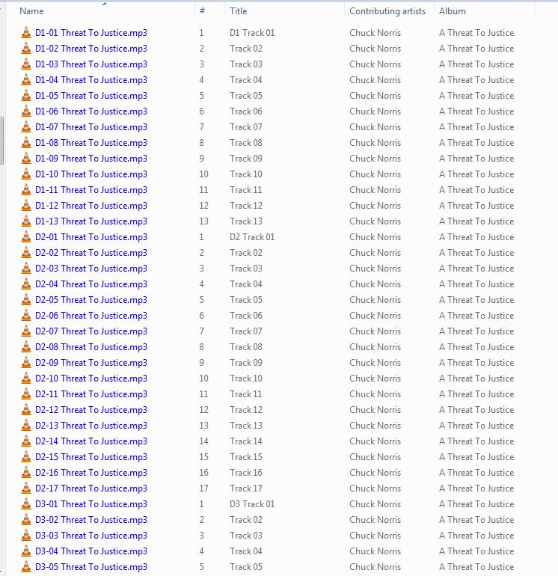Click VLC icon of D3-05 Threat To Justice.mp3
This screenshot has height=576, width=558.
(26, 567)
